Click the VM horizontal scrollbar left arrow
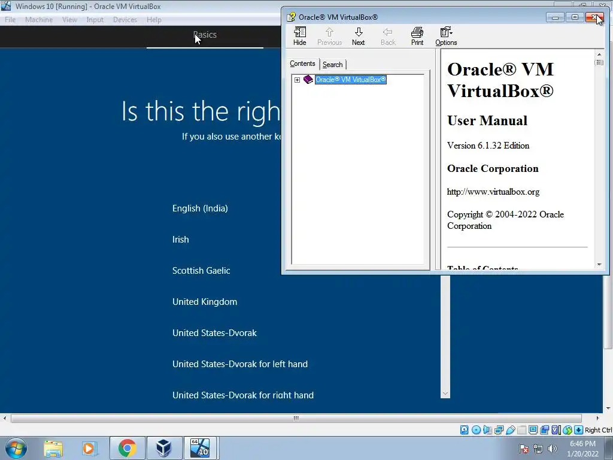The image size is (613, 460). (4, 418)
